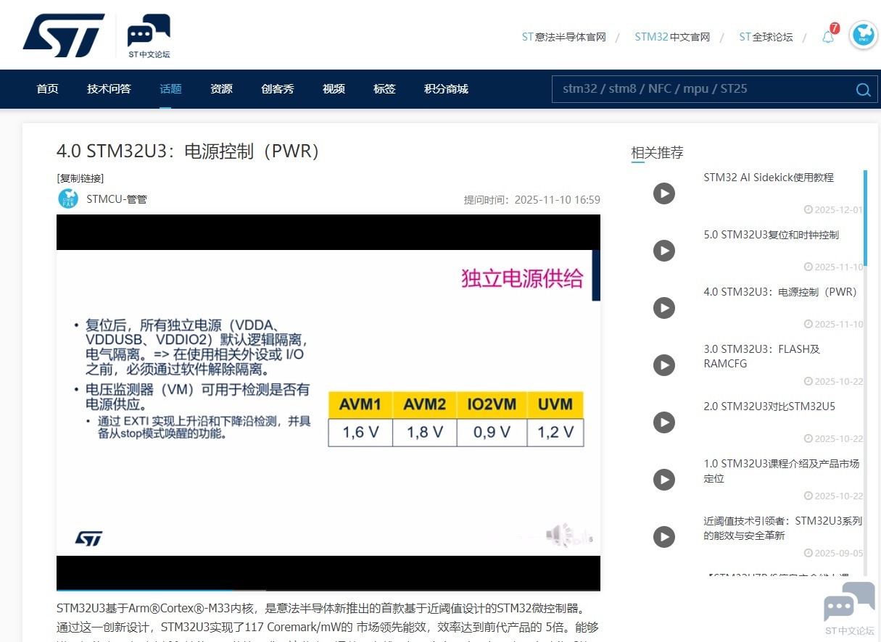Click the related list scrollbar
Screen dimensions: 881x642
(x=865, y=217)
